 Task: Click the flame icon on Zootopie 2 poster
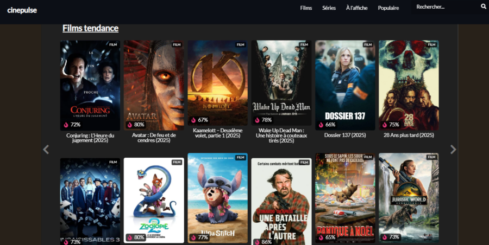130,237
